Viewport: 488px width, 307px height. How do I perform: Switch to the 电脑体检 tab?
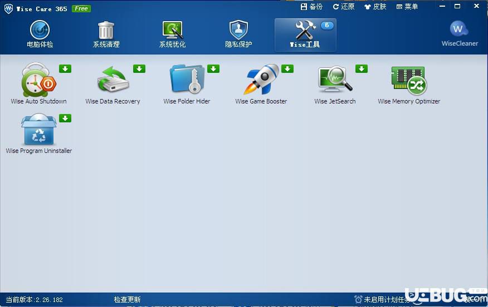pyautogui.click(x=40, y=34)
